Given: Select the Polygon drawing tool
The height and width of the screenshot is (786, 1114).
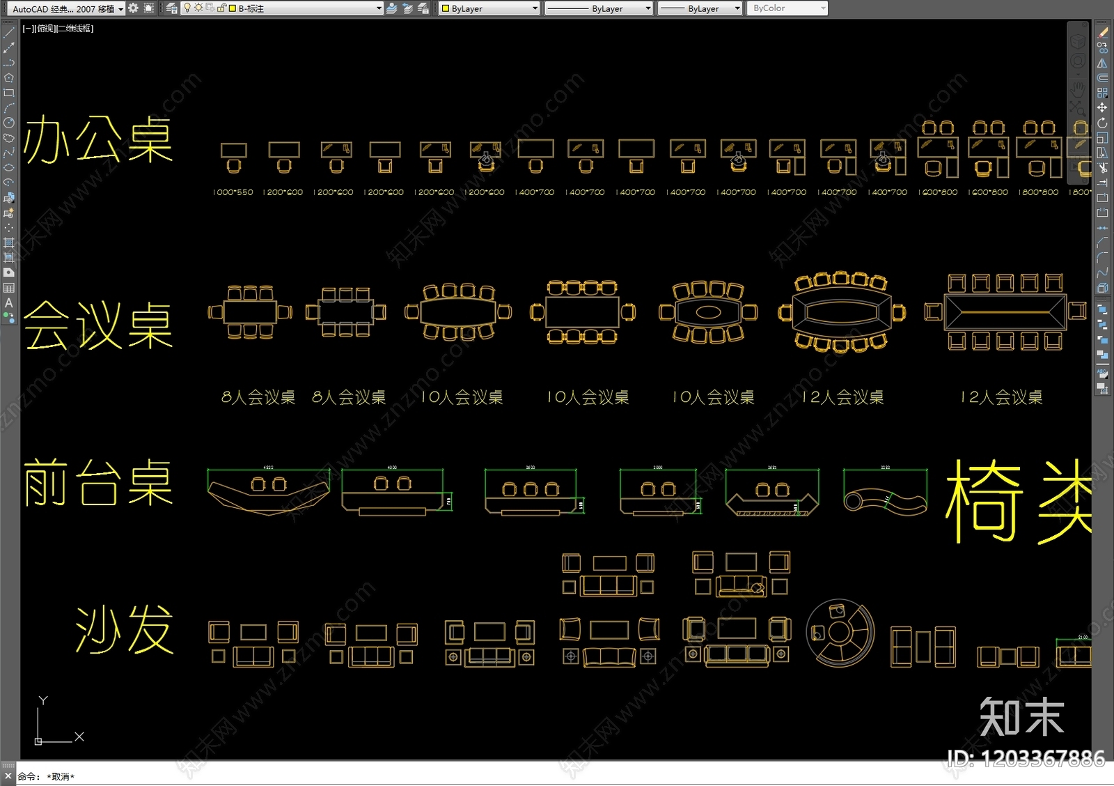Looking at the screenshot, I should coord(8,77).
